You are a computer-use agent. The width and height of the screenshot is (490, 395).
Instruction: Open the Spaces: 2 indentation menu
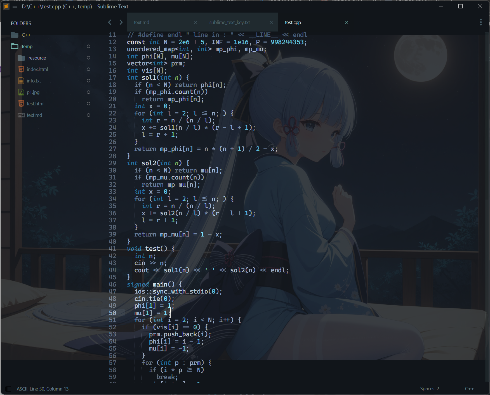(429, 389)
